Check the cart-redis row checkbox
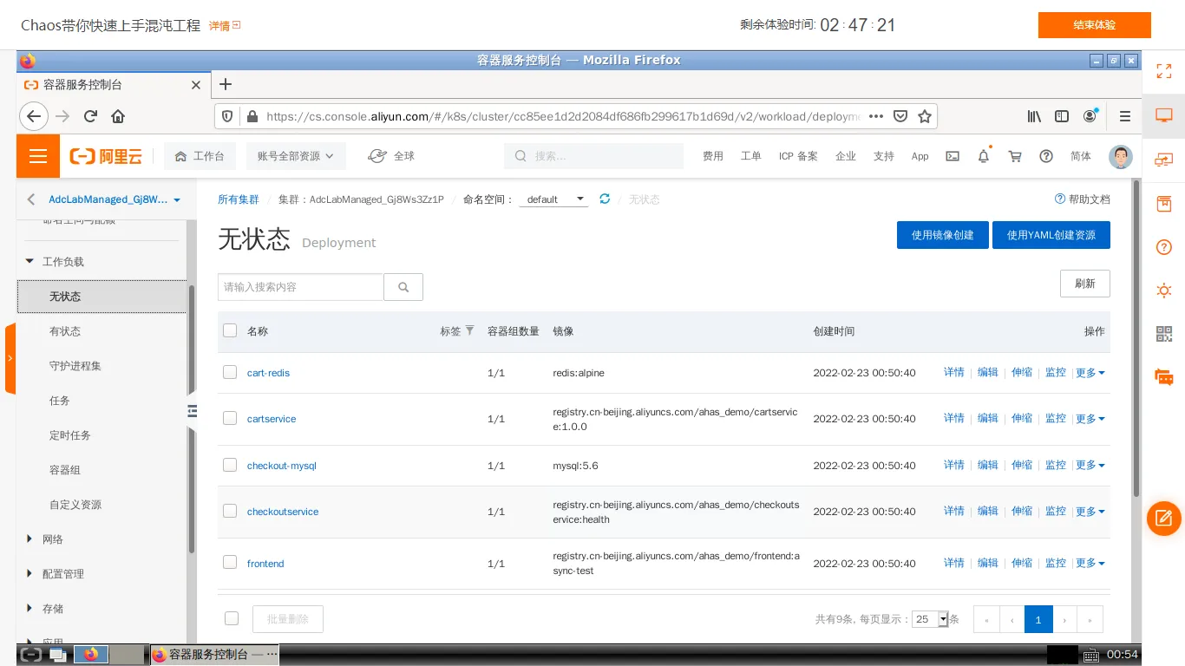 tap(230, 372)
